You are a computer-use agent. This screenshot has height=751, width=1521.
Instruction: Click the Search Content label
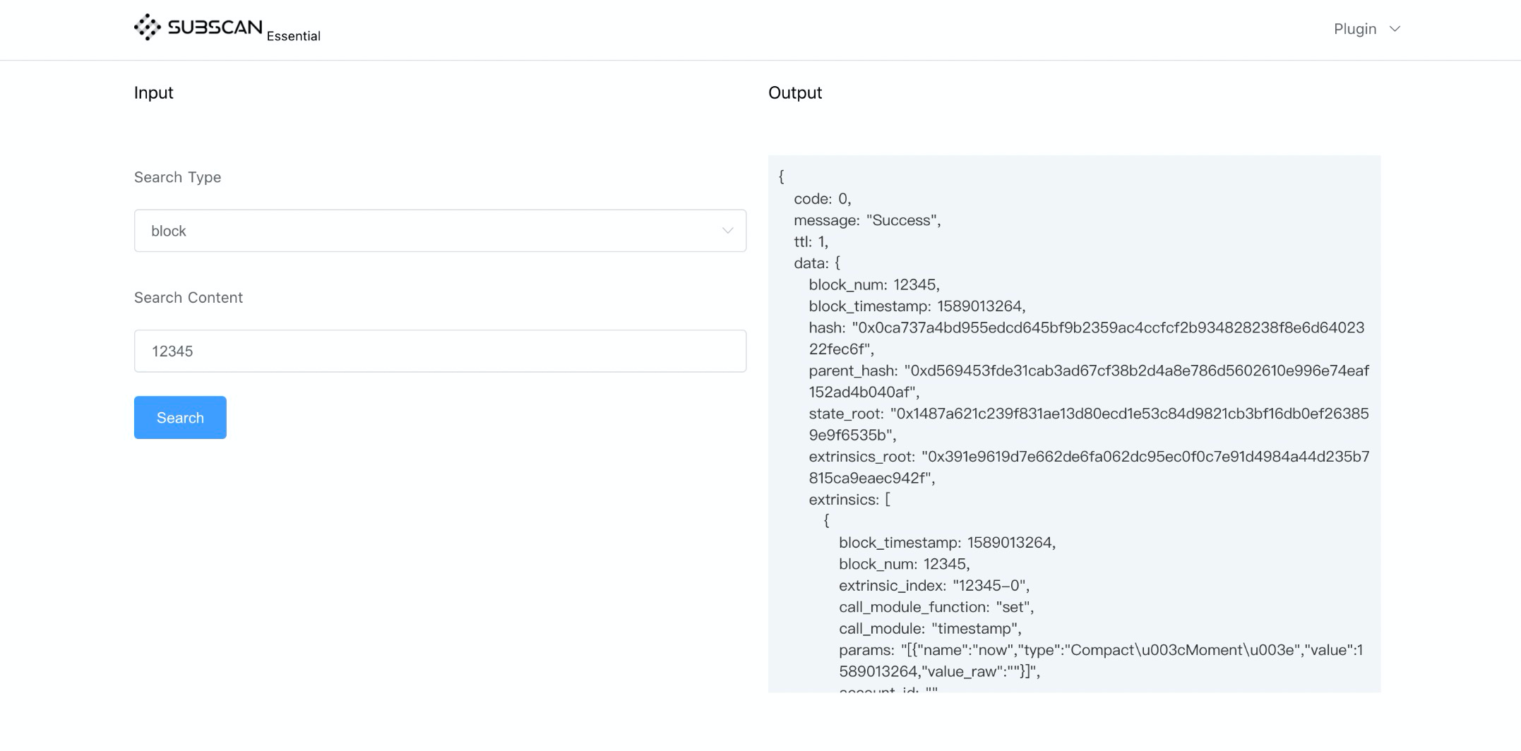(x=189, y=297)
